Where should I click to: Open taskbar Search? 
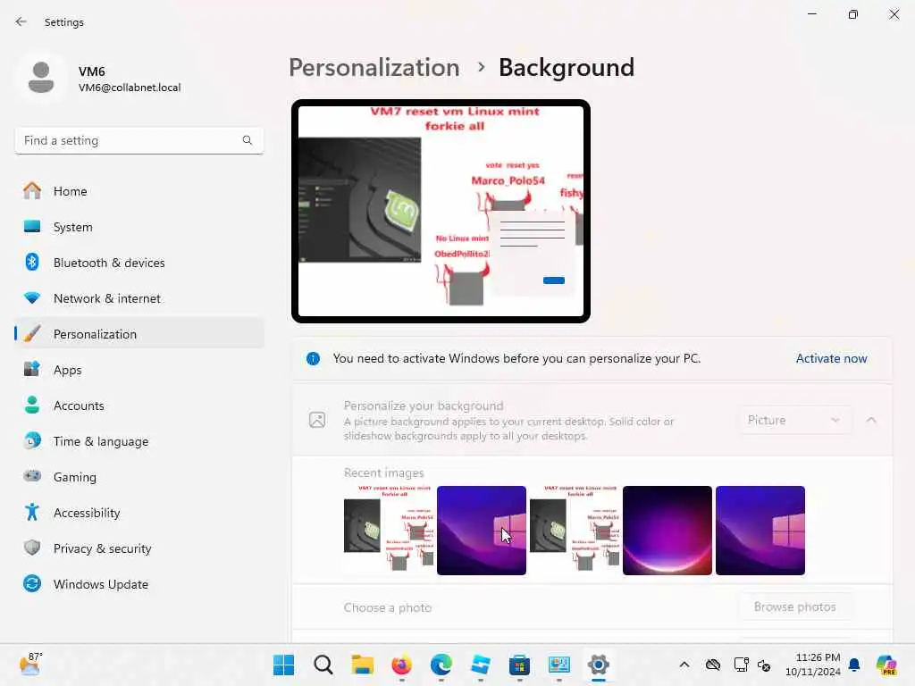323,665
